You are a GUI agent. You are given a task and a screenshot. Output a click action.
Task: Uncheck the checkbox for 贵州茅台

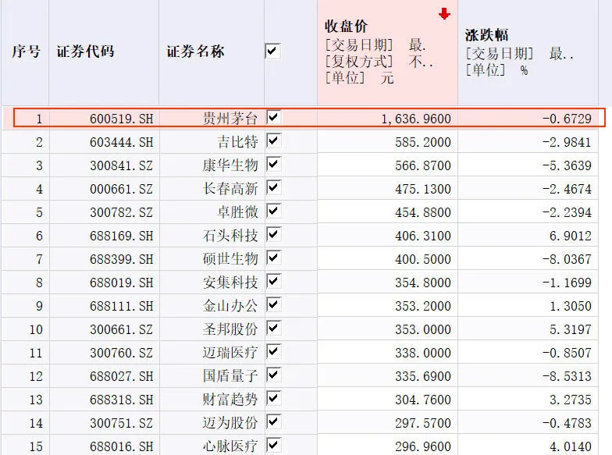(x=273, y=117)
